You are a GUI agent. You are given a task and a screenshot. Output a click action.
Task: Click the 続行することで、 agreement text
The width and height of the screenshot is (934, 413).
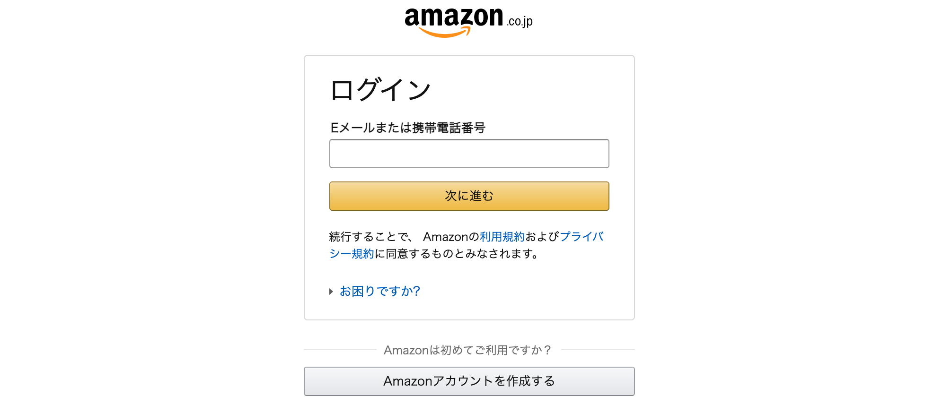(371, 237)
